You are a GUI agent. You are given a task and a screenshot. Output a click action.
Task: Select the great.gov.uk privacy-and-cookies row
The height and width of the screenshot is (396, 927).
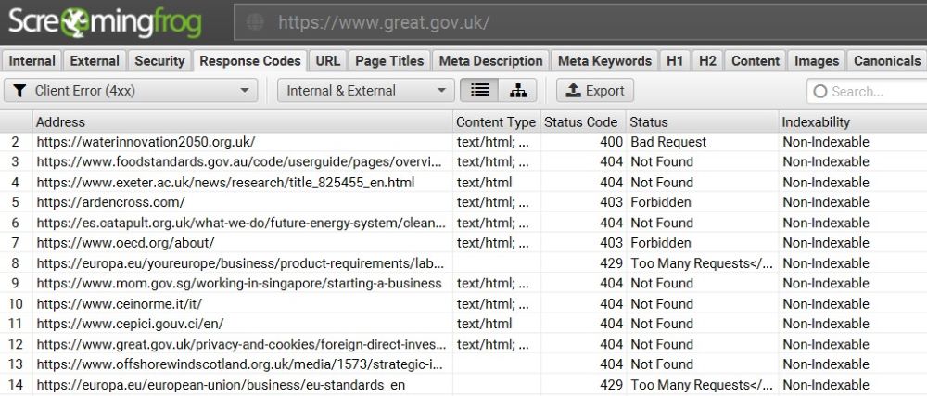463,344
